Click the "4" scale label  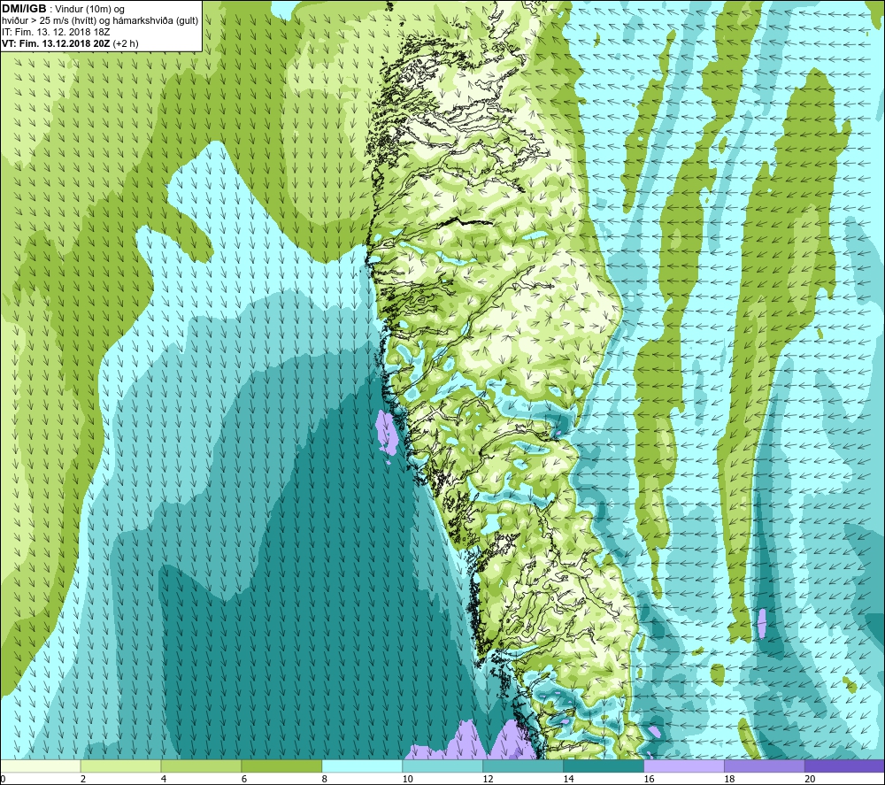point(164,779)
